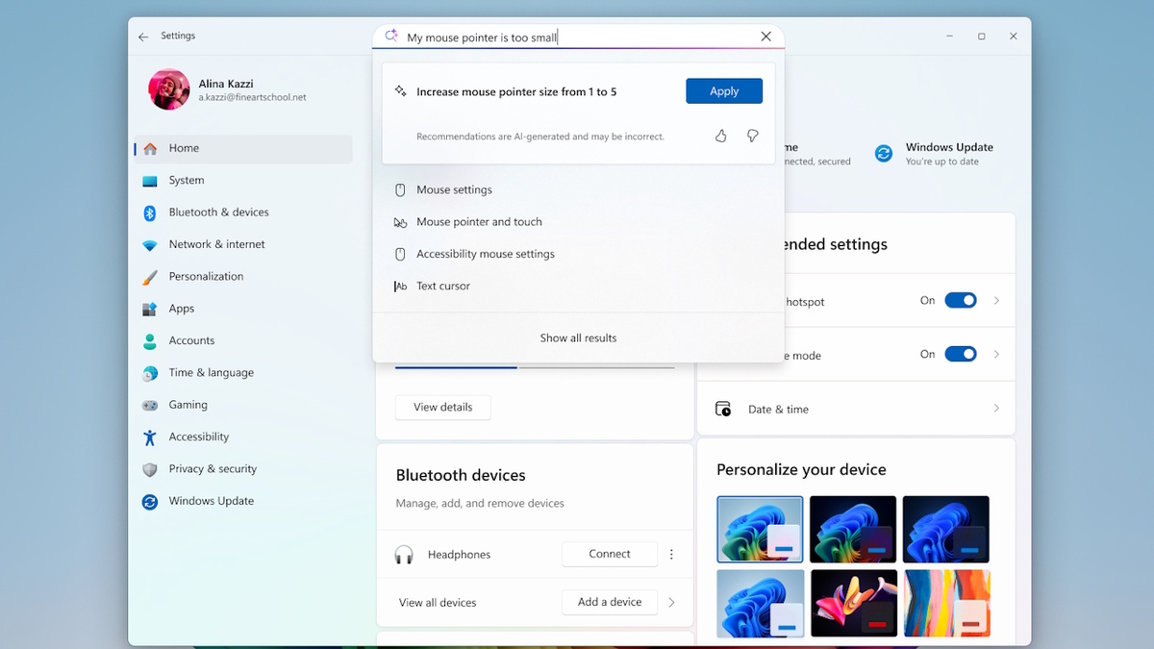This screenshot has width=1154, height=649.
Task: Choose the colorful painted stripes theme thumbnail
Action: [x=946, y=603]
